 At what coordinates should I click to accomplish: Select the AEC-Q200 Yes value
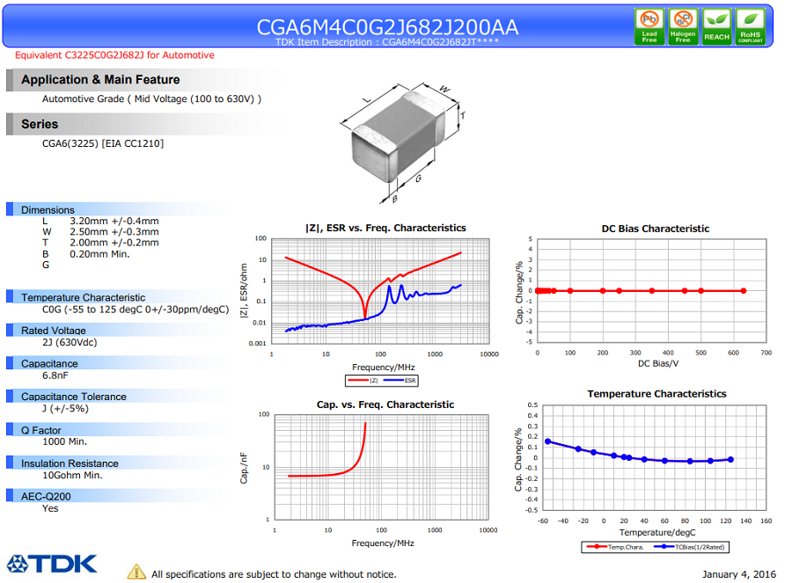point(50,508)
